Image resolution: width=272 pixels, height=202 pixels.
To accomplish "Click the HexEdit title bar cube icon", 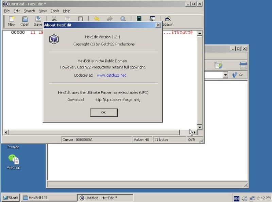I will point(5,4).
